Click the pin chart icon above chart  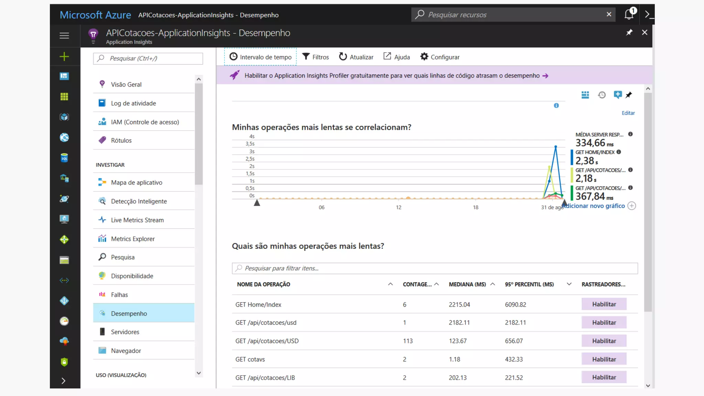click(629, 95)
